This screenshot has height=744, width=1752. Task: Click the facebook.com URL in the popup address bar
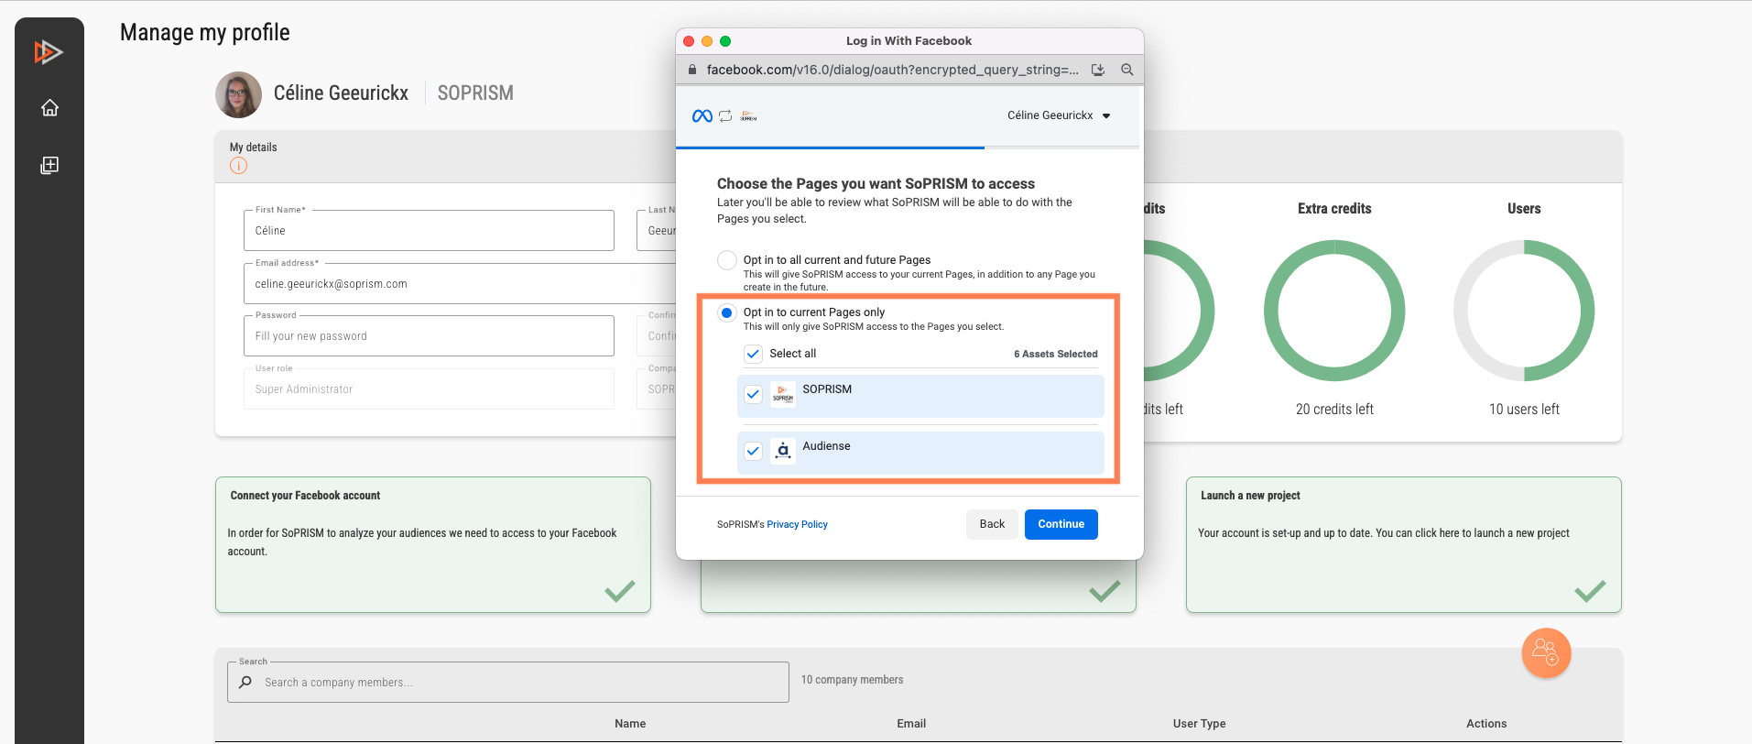[x=892, y=70]
